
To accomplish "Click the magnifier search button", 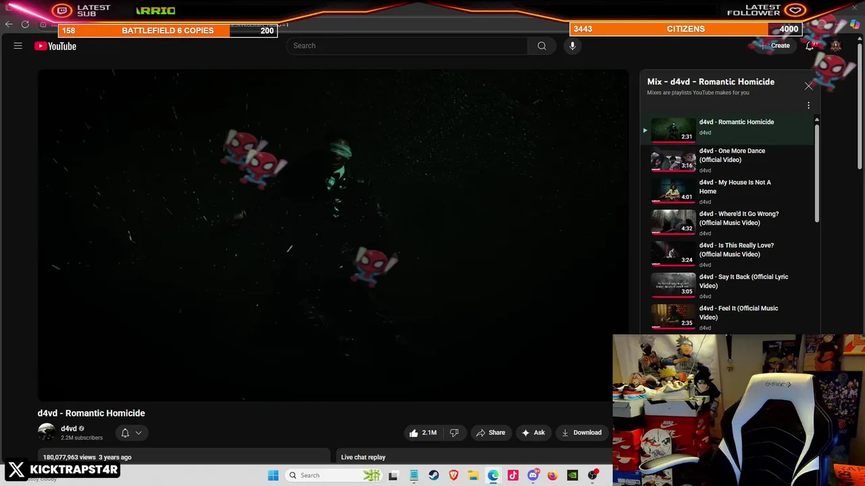I will pos(541,46).
